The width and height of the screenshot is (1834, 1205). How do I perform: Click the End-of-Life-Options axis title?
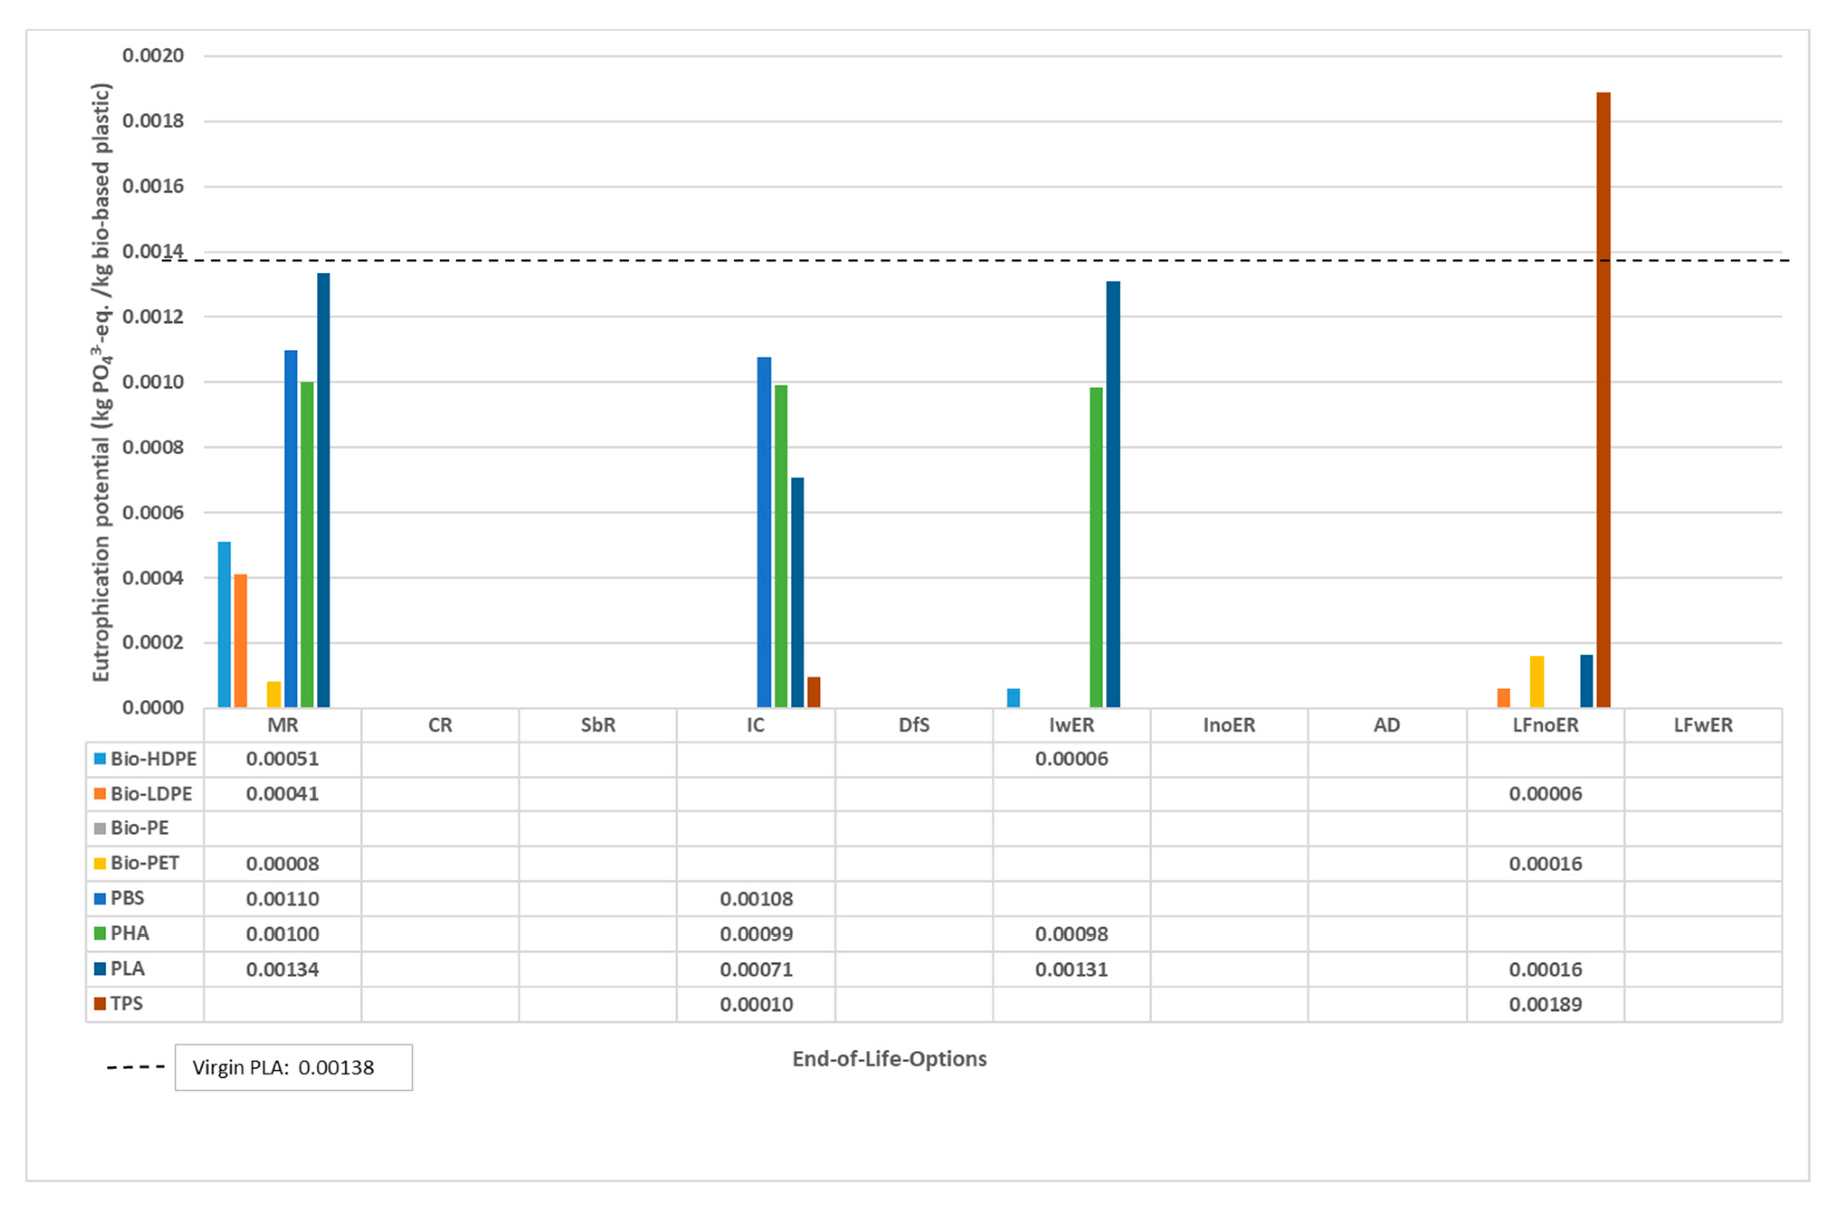(x=889, y=1058)
